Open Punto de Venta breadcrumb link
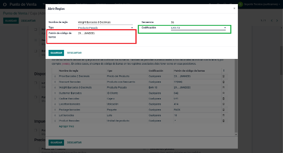Screen dimensions: 283x153 tap(15, 13)
